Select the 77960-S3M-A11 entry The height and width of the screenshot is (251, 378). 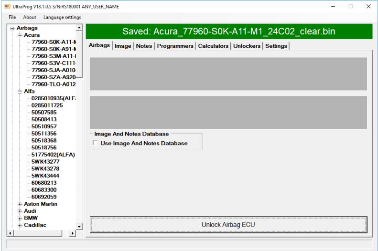coord(54,56)
